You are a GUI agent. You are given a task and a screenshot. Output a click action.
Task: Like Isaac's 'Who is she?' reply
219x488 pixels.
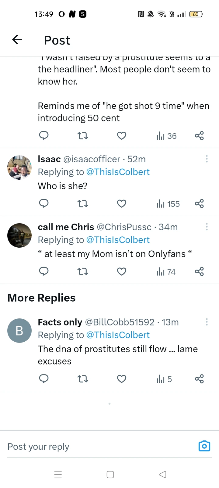(x=122, y=203)
